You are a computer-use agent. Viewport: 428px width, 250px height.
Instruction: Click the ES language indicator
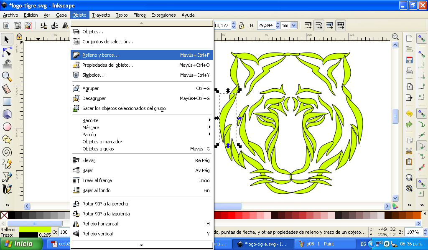tap(363, 244)
